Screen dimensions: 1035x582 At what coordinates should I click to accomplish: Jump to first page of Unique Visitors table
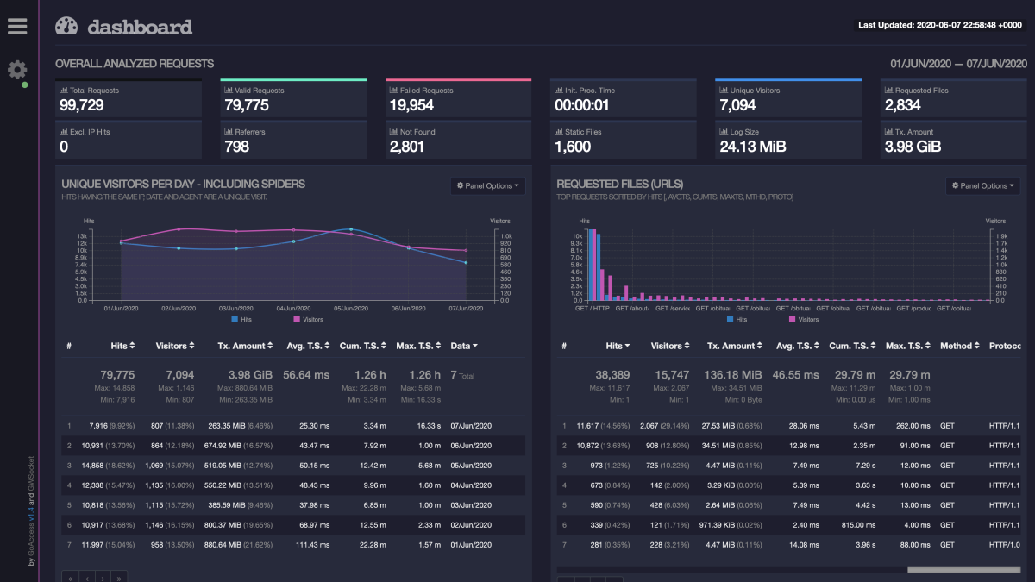click(x=70, y=577)
